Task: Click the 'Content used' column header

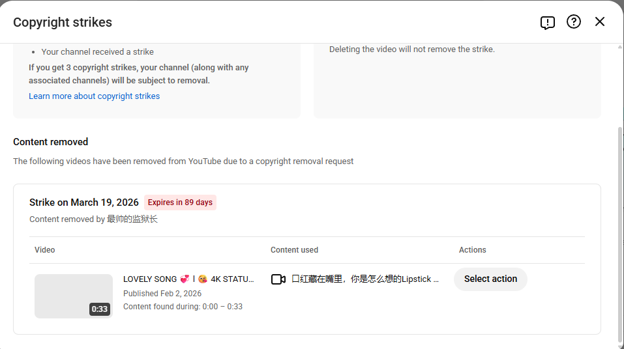Action: click(294, 250)
